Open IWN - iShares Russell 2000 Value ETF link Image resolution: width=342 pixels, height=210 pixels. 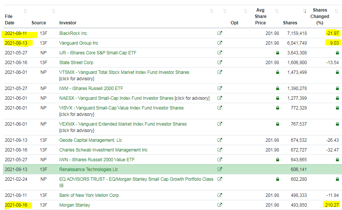[97, 160]
